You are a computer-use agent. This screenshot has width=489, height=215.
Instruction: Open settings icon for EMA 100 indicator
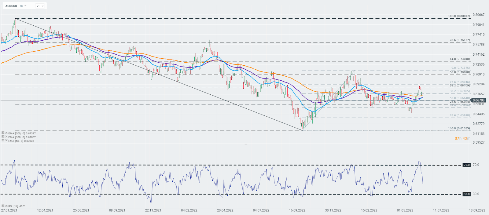pyautogui.click(x=3, y=137)
